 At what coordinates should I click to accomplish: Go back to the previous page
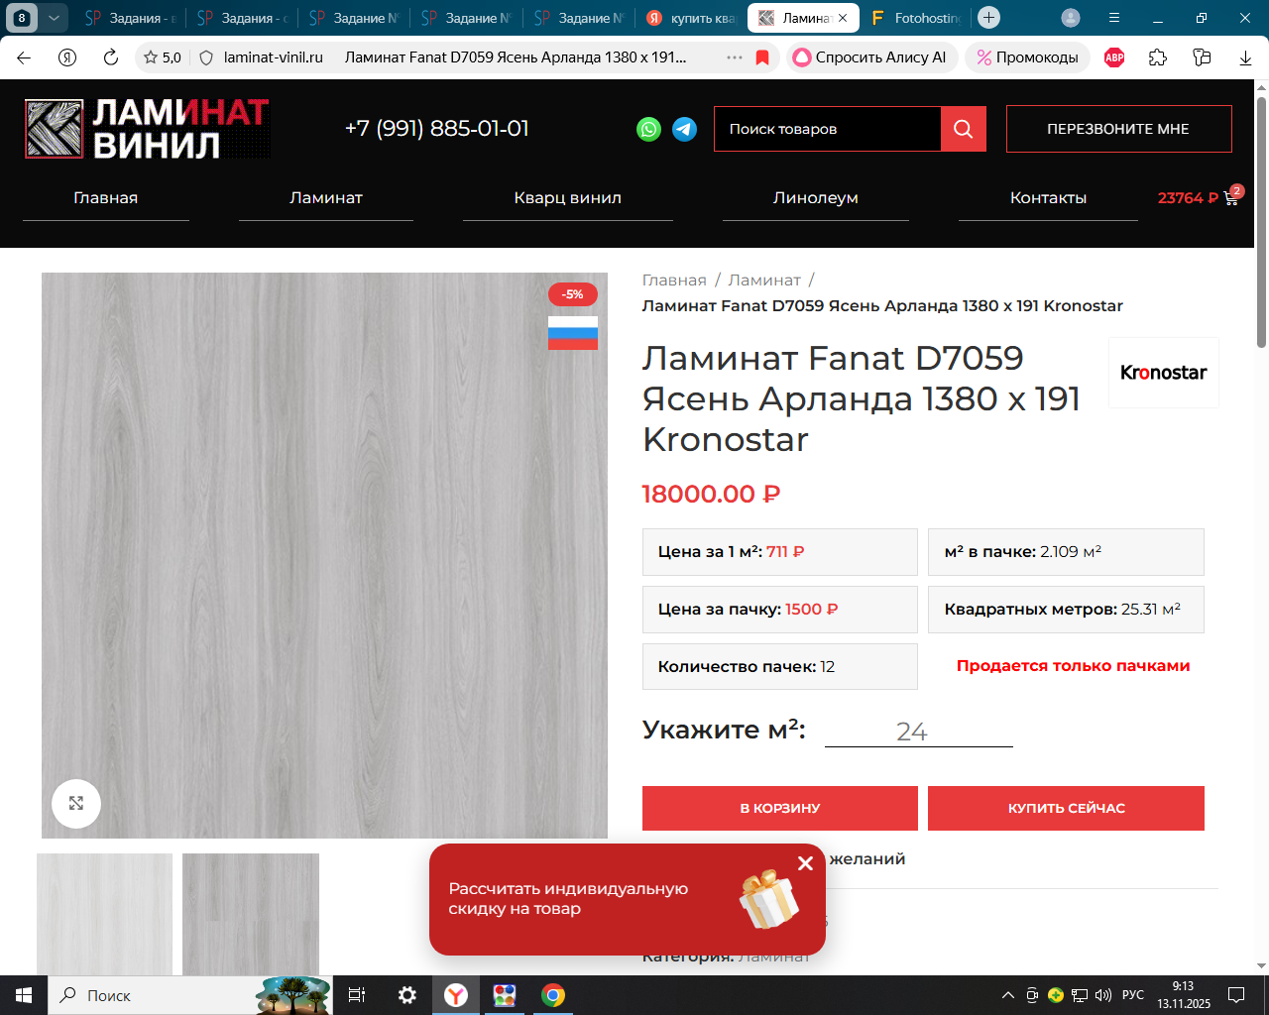tap(24, 57)
